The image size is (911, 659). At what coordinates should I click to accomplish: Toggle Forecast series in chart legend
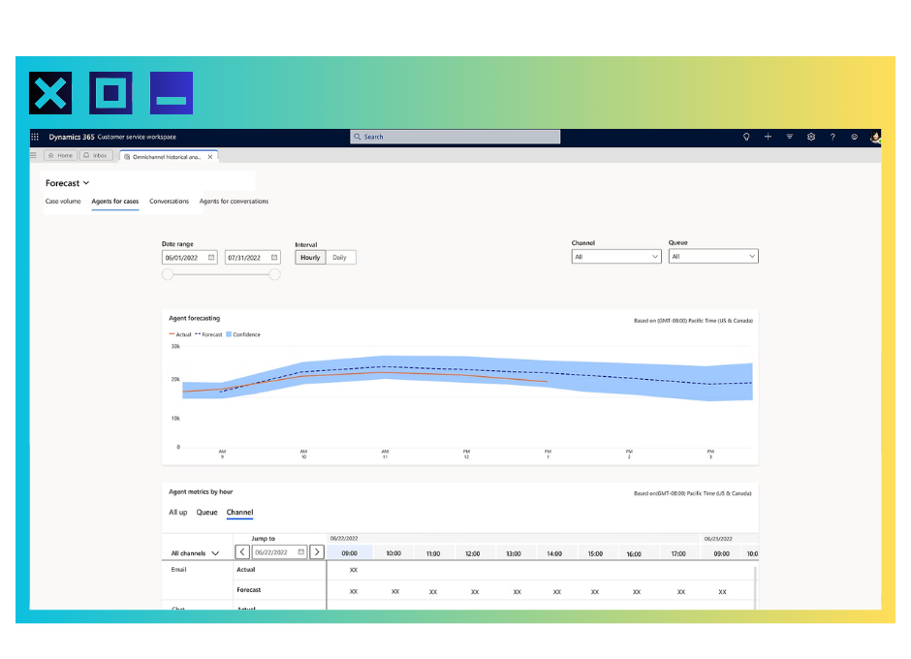[208, 334]
